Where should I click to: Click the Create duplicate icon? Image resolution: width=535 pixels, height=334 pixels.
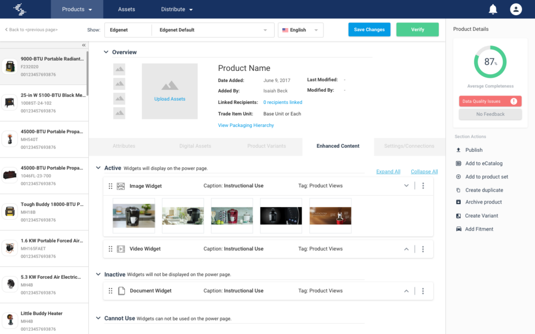click(x=458, y=190)
